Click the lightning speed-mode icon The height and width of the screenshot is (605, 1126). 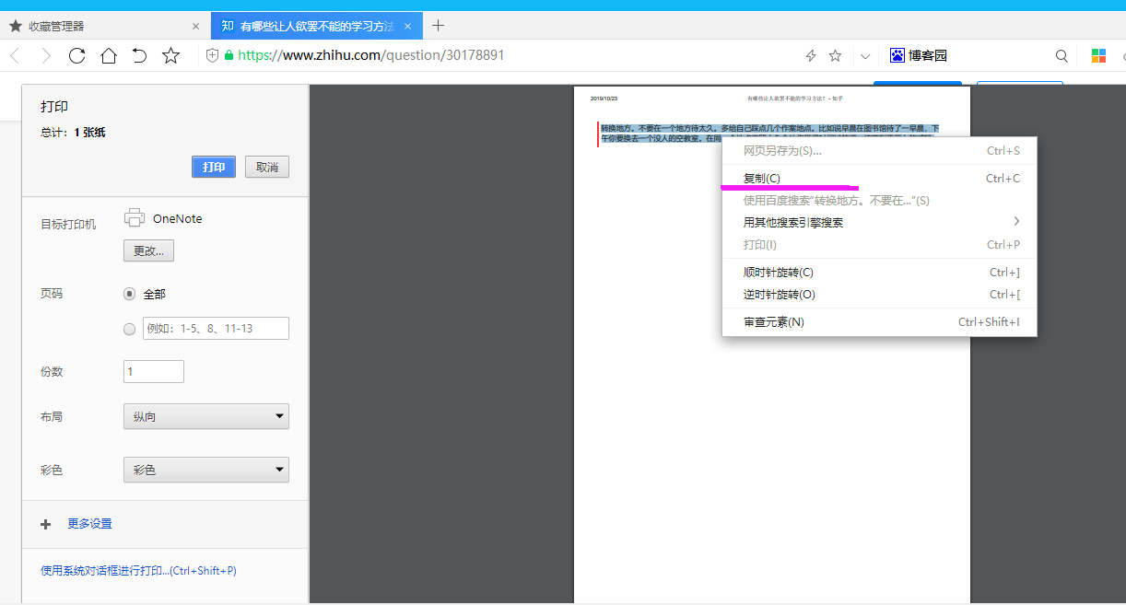tap(811, 56)
